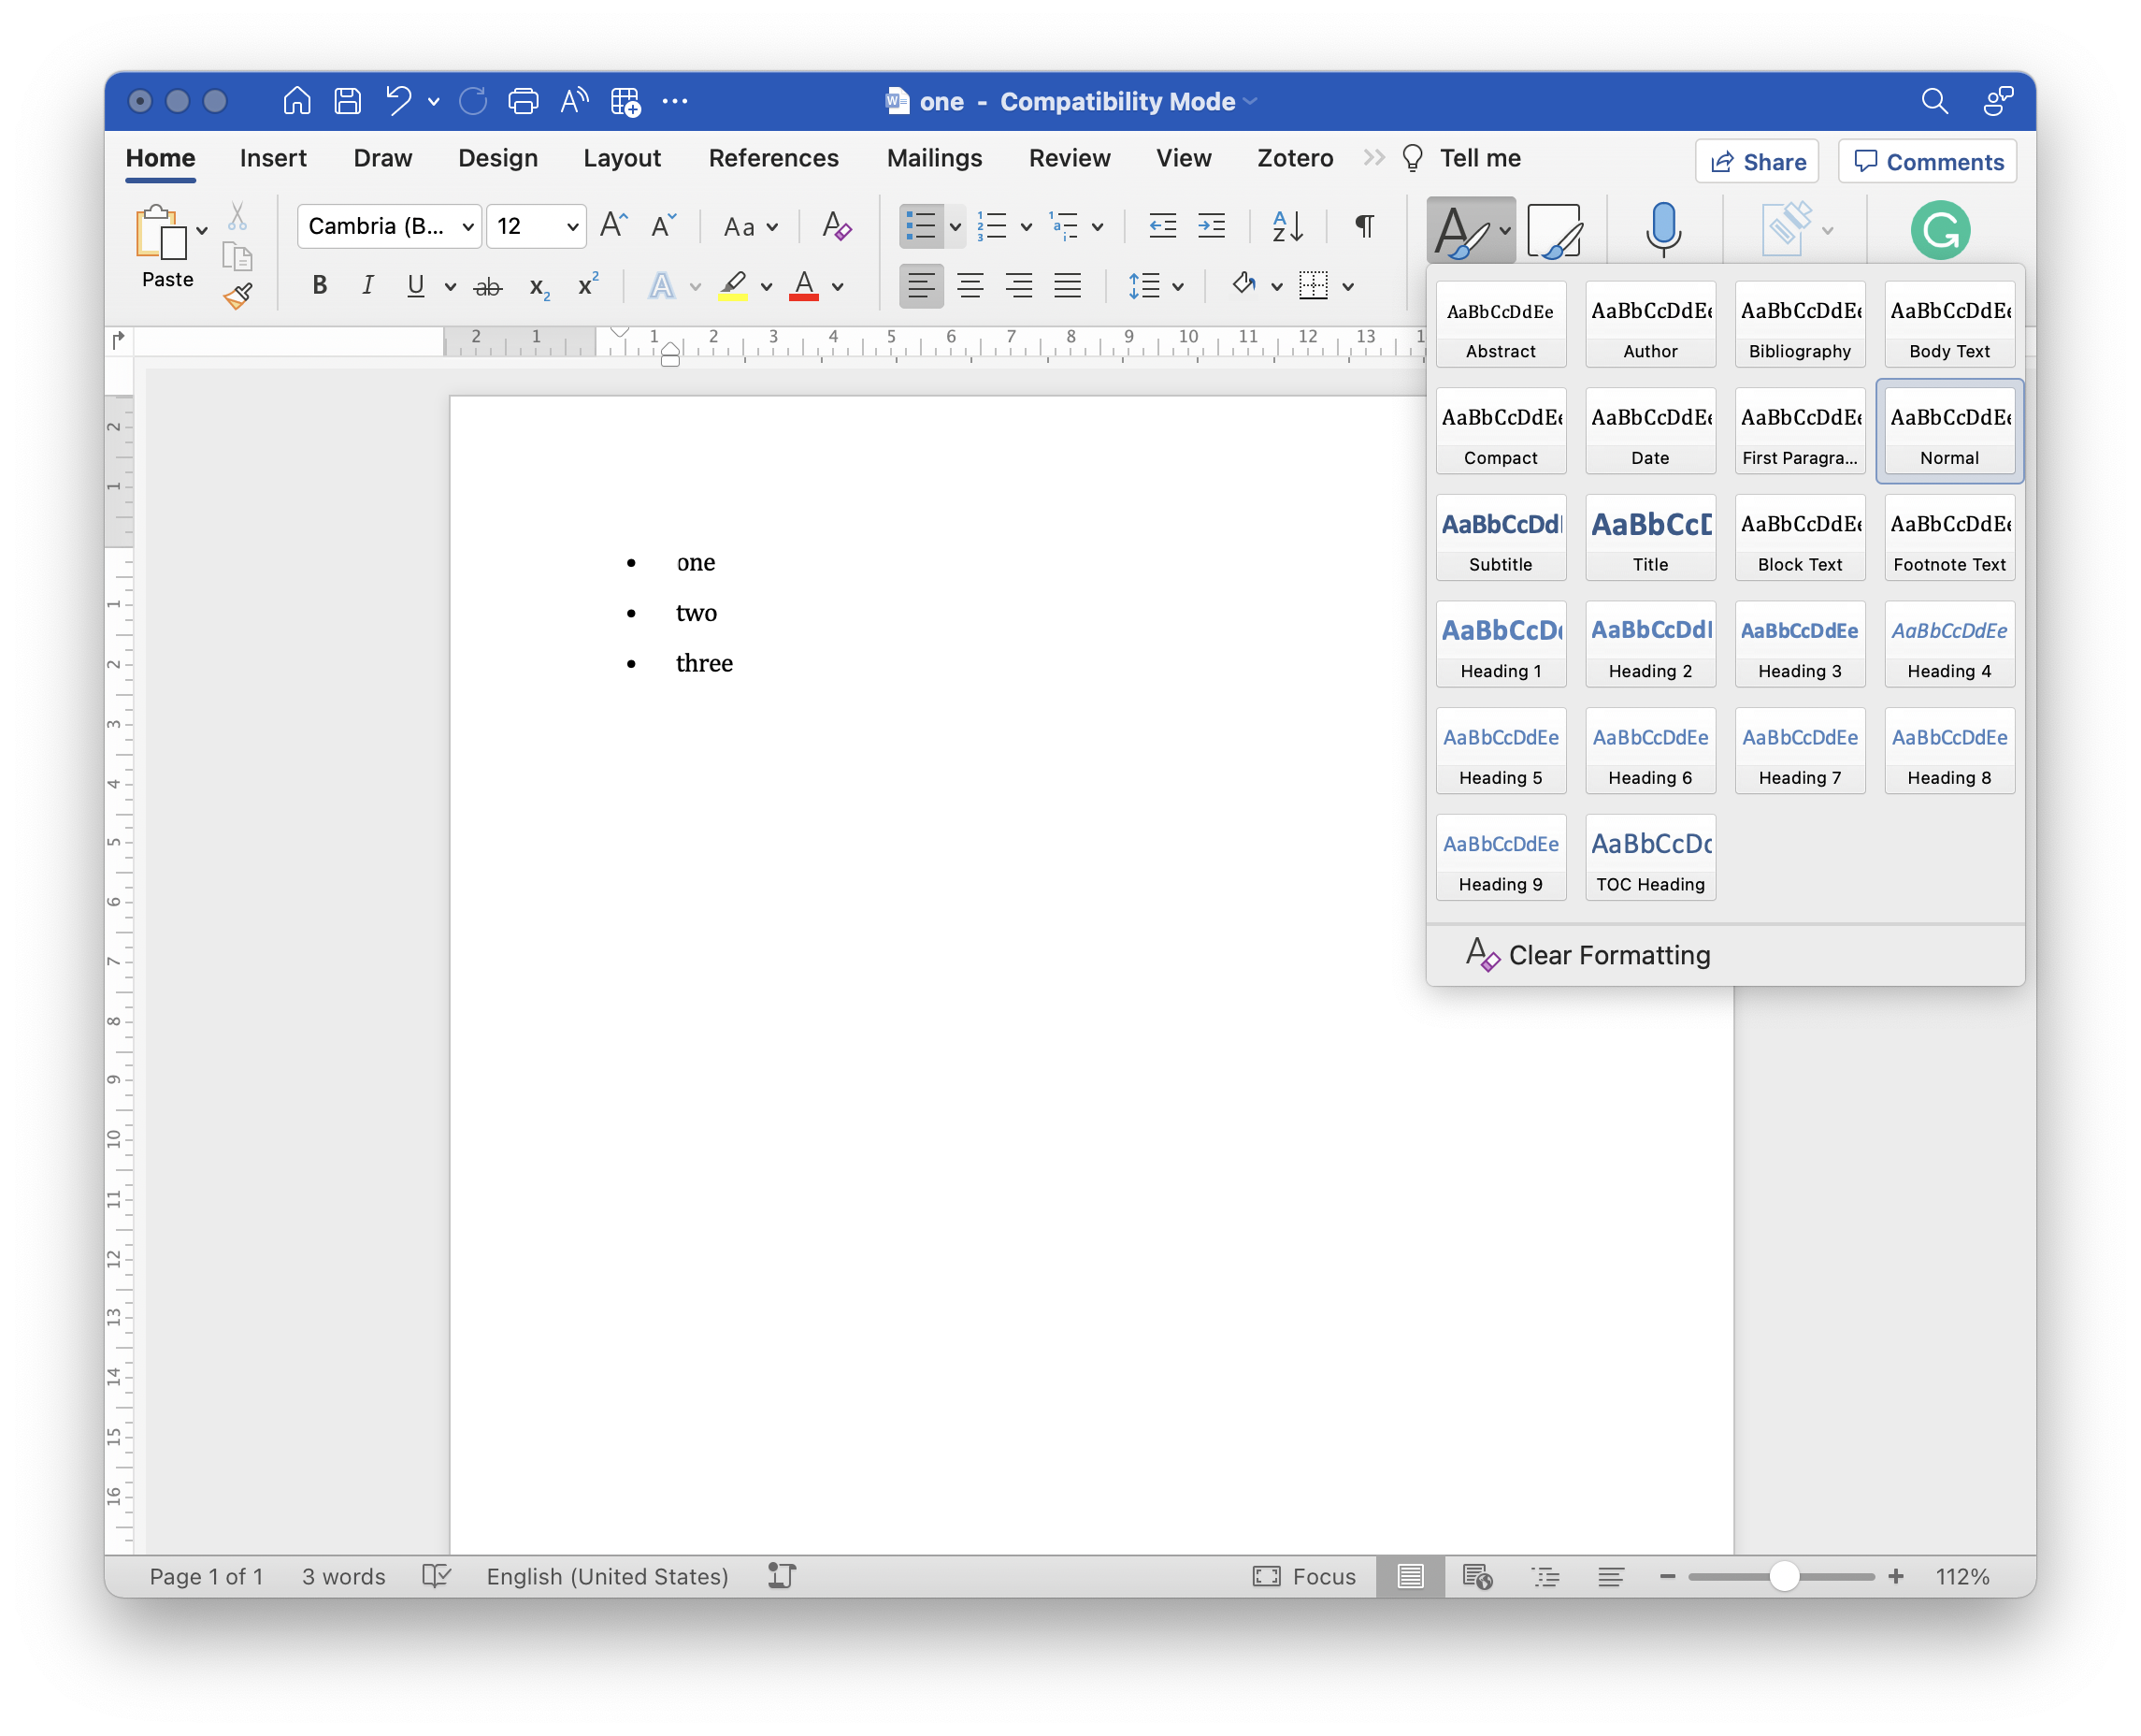Apply Format Painter brush
The image size is (2141, 1736).
237,296
